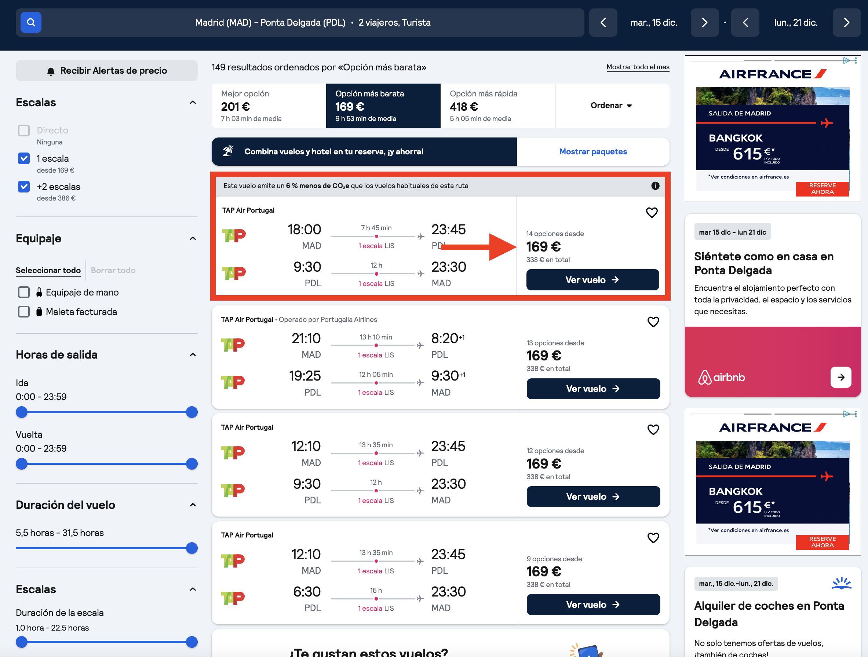Collapse the Horas de salida section
The width and height of the screenshot is (868, 657).
click(193, 355)
